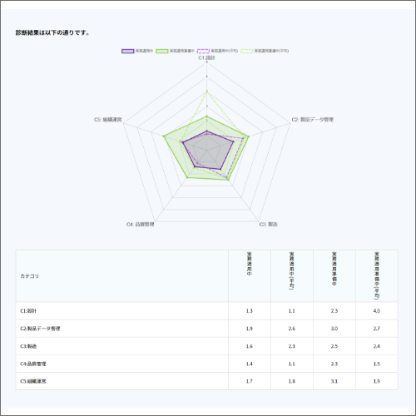The image size is (416, 416).
Task: Click the 4.0 value in the C1 row
Action: click(377, 311)
